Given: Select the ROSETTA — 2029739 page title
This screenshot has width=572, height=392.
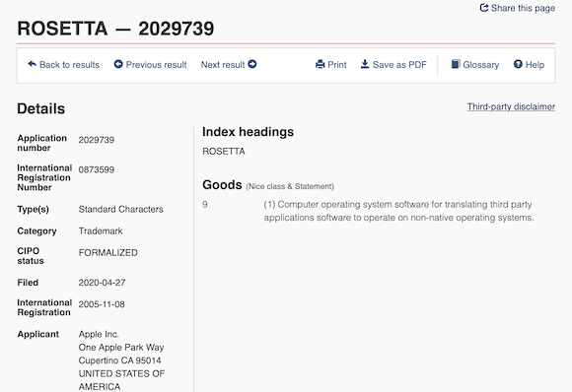Looking at the screenshot, I should pyautogui.click(x=115, y=29).
